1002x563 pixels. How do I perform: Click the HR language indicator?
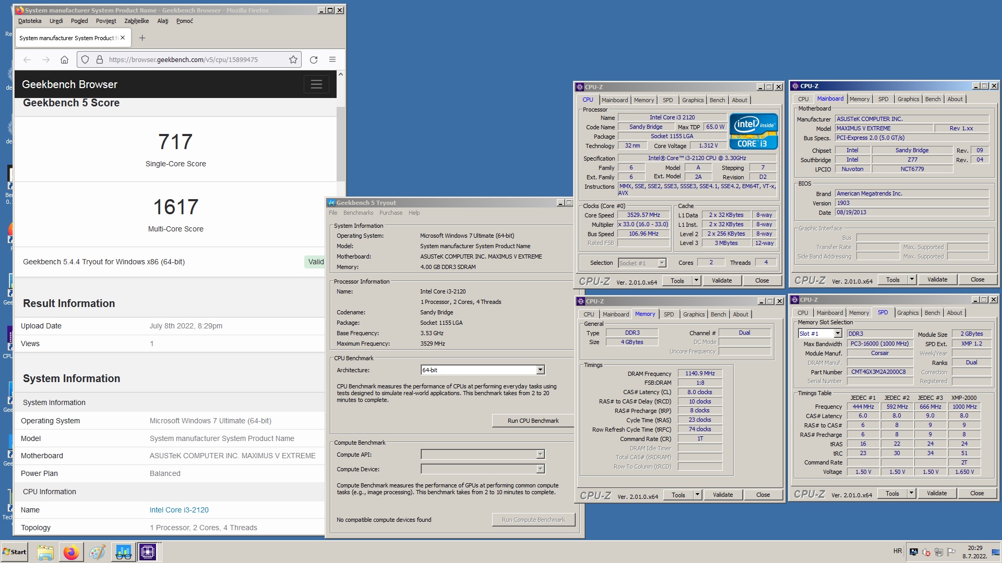click(897, 551)
